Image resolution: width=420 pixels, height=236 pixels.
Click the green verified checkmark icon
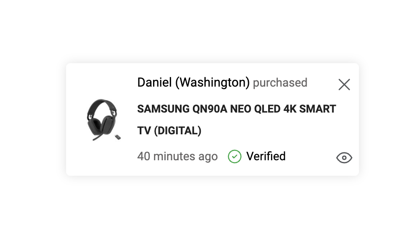[234, 156]
